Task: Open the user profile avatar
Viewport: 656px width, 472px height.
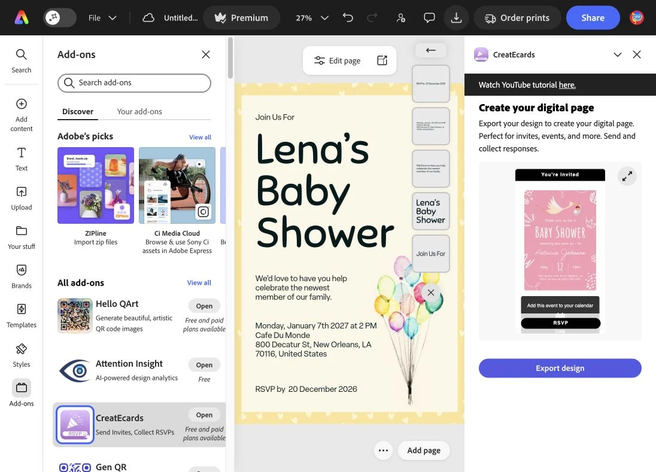Action: (637, 17)
